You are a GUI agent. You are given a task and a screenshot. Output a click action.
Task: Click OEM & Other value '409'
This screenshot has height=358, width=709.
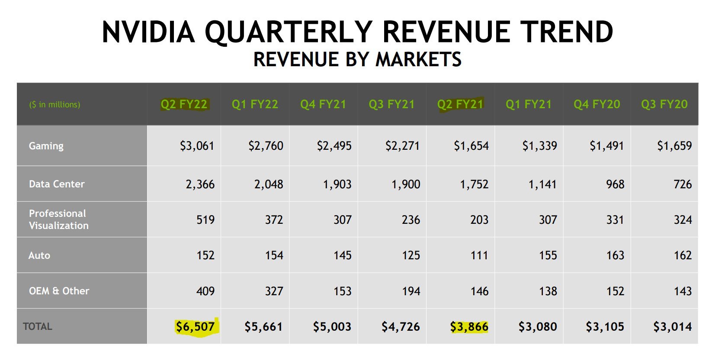205,291
